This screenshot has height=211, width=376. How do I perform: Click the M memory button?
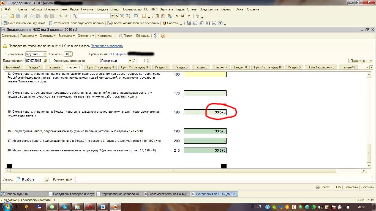click(177, 16)
